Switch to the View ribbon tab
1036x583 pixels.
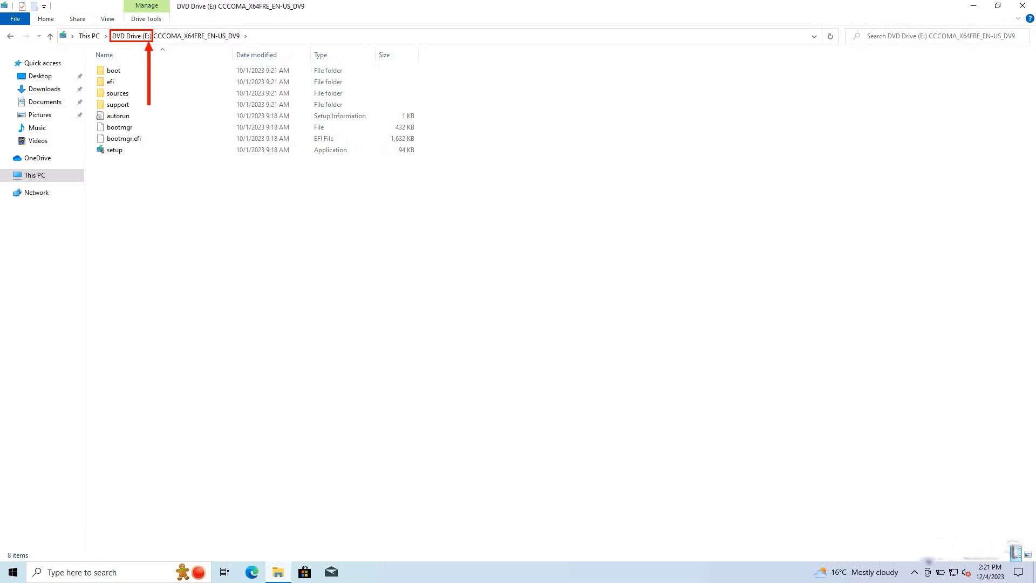(107, 18)
